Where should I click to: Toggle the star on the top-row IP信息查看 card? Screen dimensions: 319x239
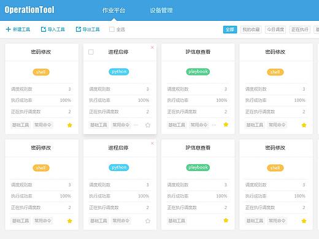pos(226,124)
